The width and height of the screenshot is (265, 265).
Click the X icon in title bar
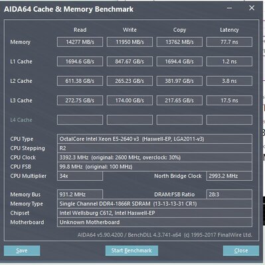point(252,8)
